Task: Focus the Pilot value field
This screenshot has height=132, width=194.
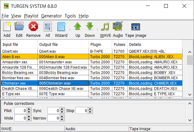Action: pos(21,110)
